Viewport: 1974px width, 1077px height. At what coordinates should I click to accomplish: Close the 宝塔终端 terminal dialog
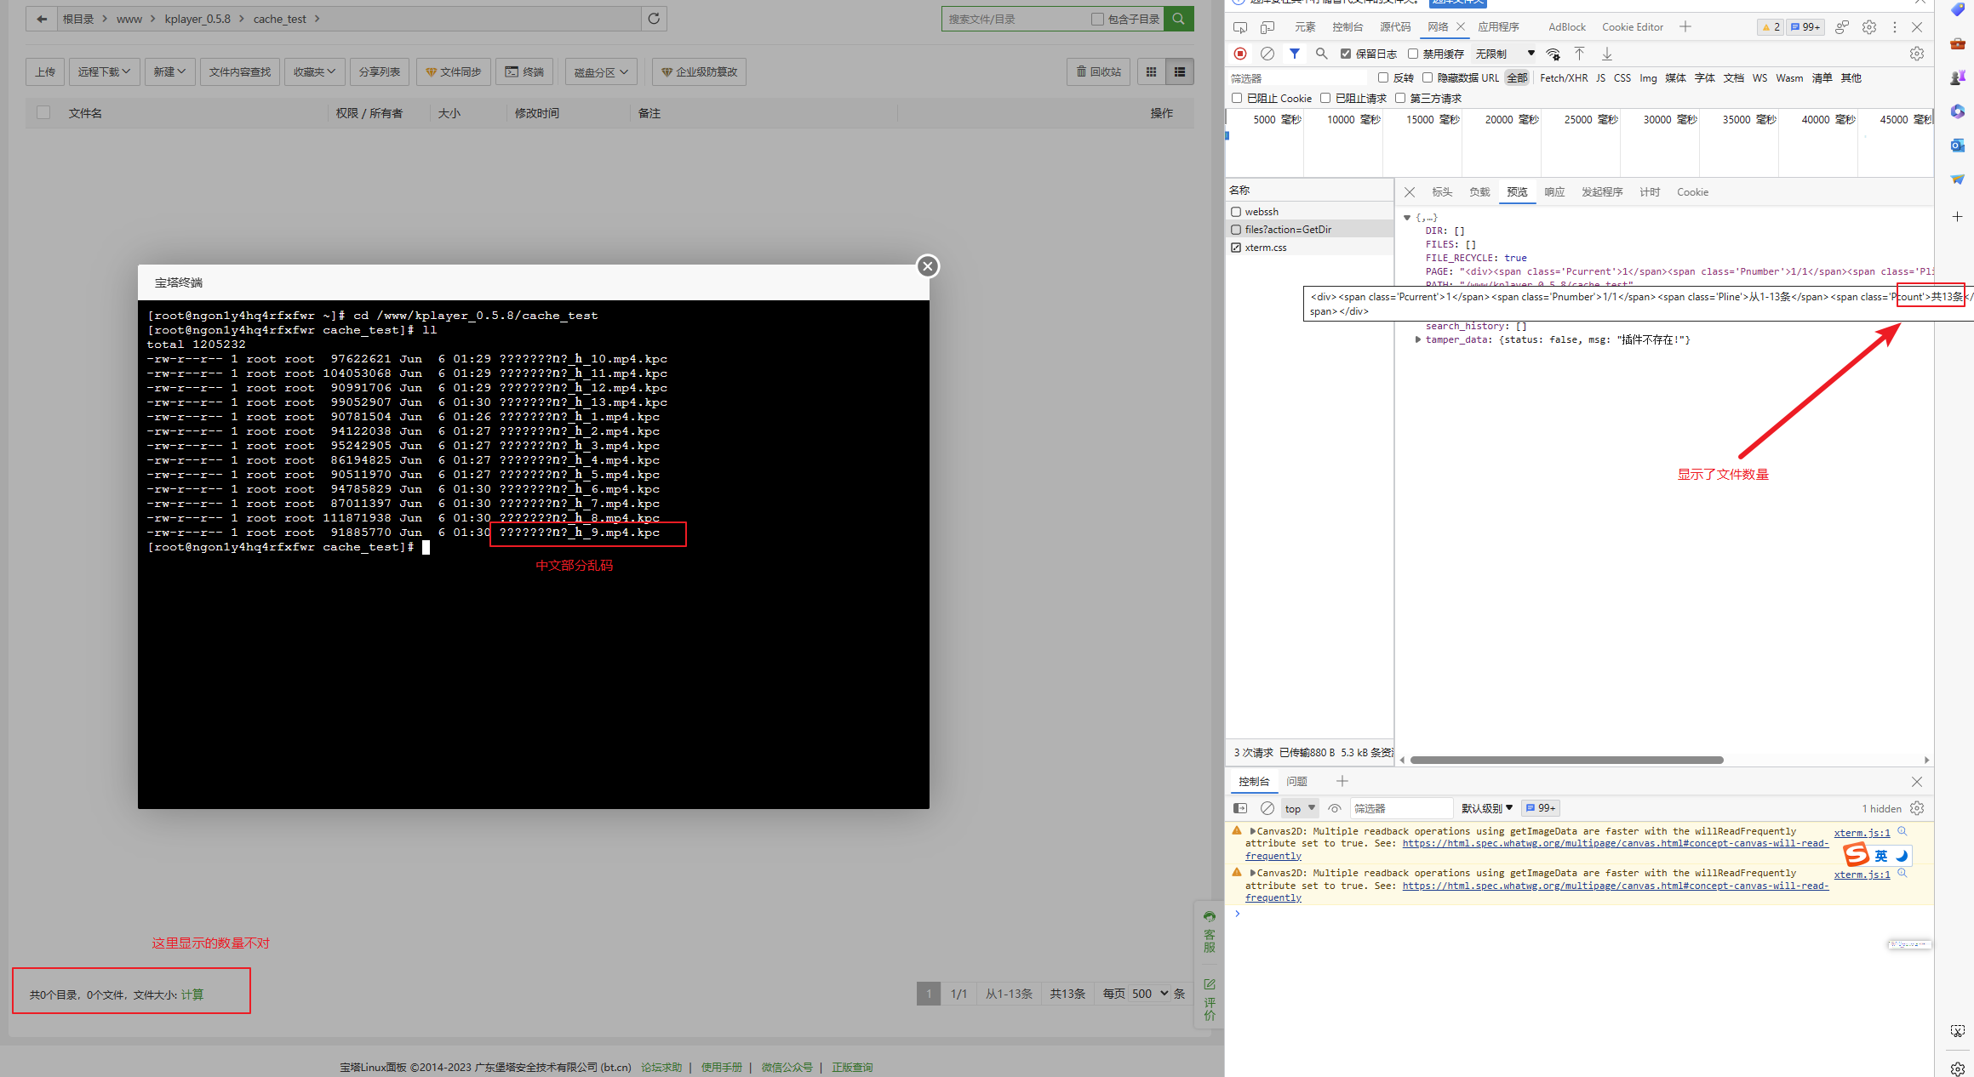[928, 266]
